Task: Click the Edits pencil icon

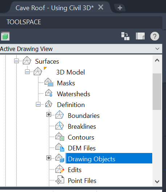Action: pyautogui.click(x=60, y=169)
